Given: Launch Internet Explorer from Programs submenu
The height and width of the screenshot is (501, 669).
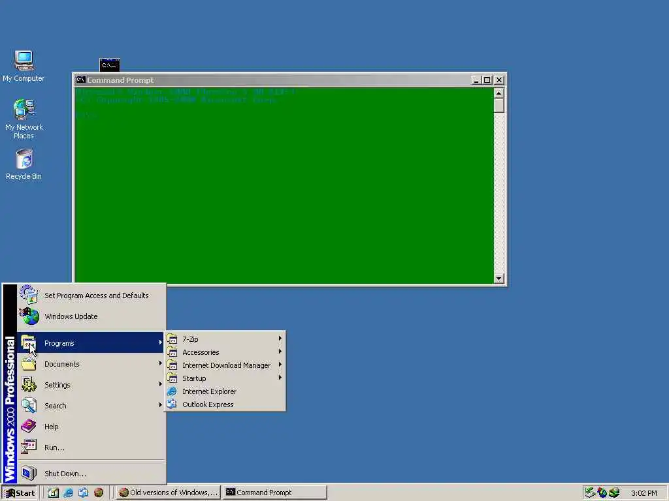Looking at the screenshot, I should point(225,391).
